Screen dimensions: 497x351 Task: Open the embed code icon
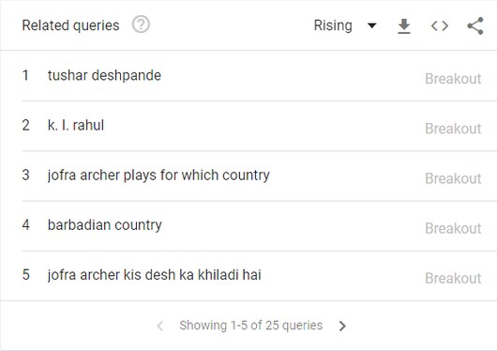click(x=440, y=25)
